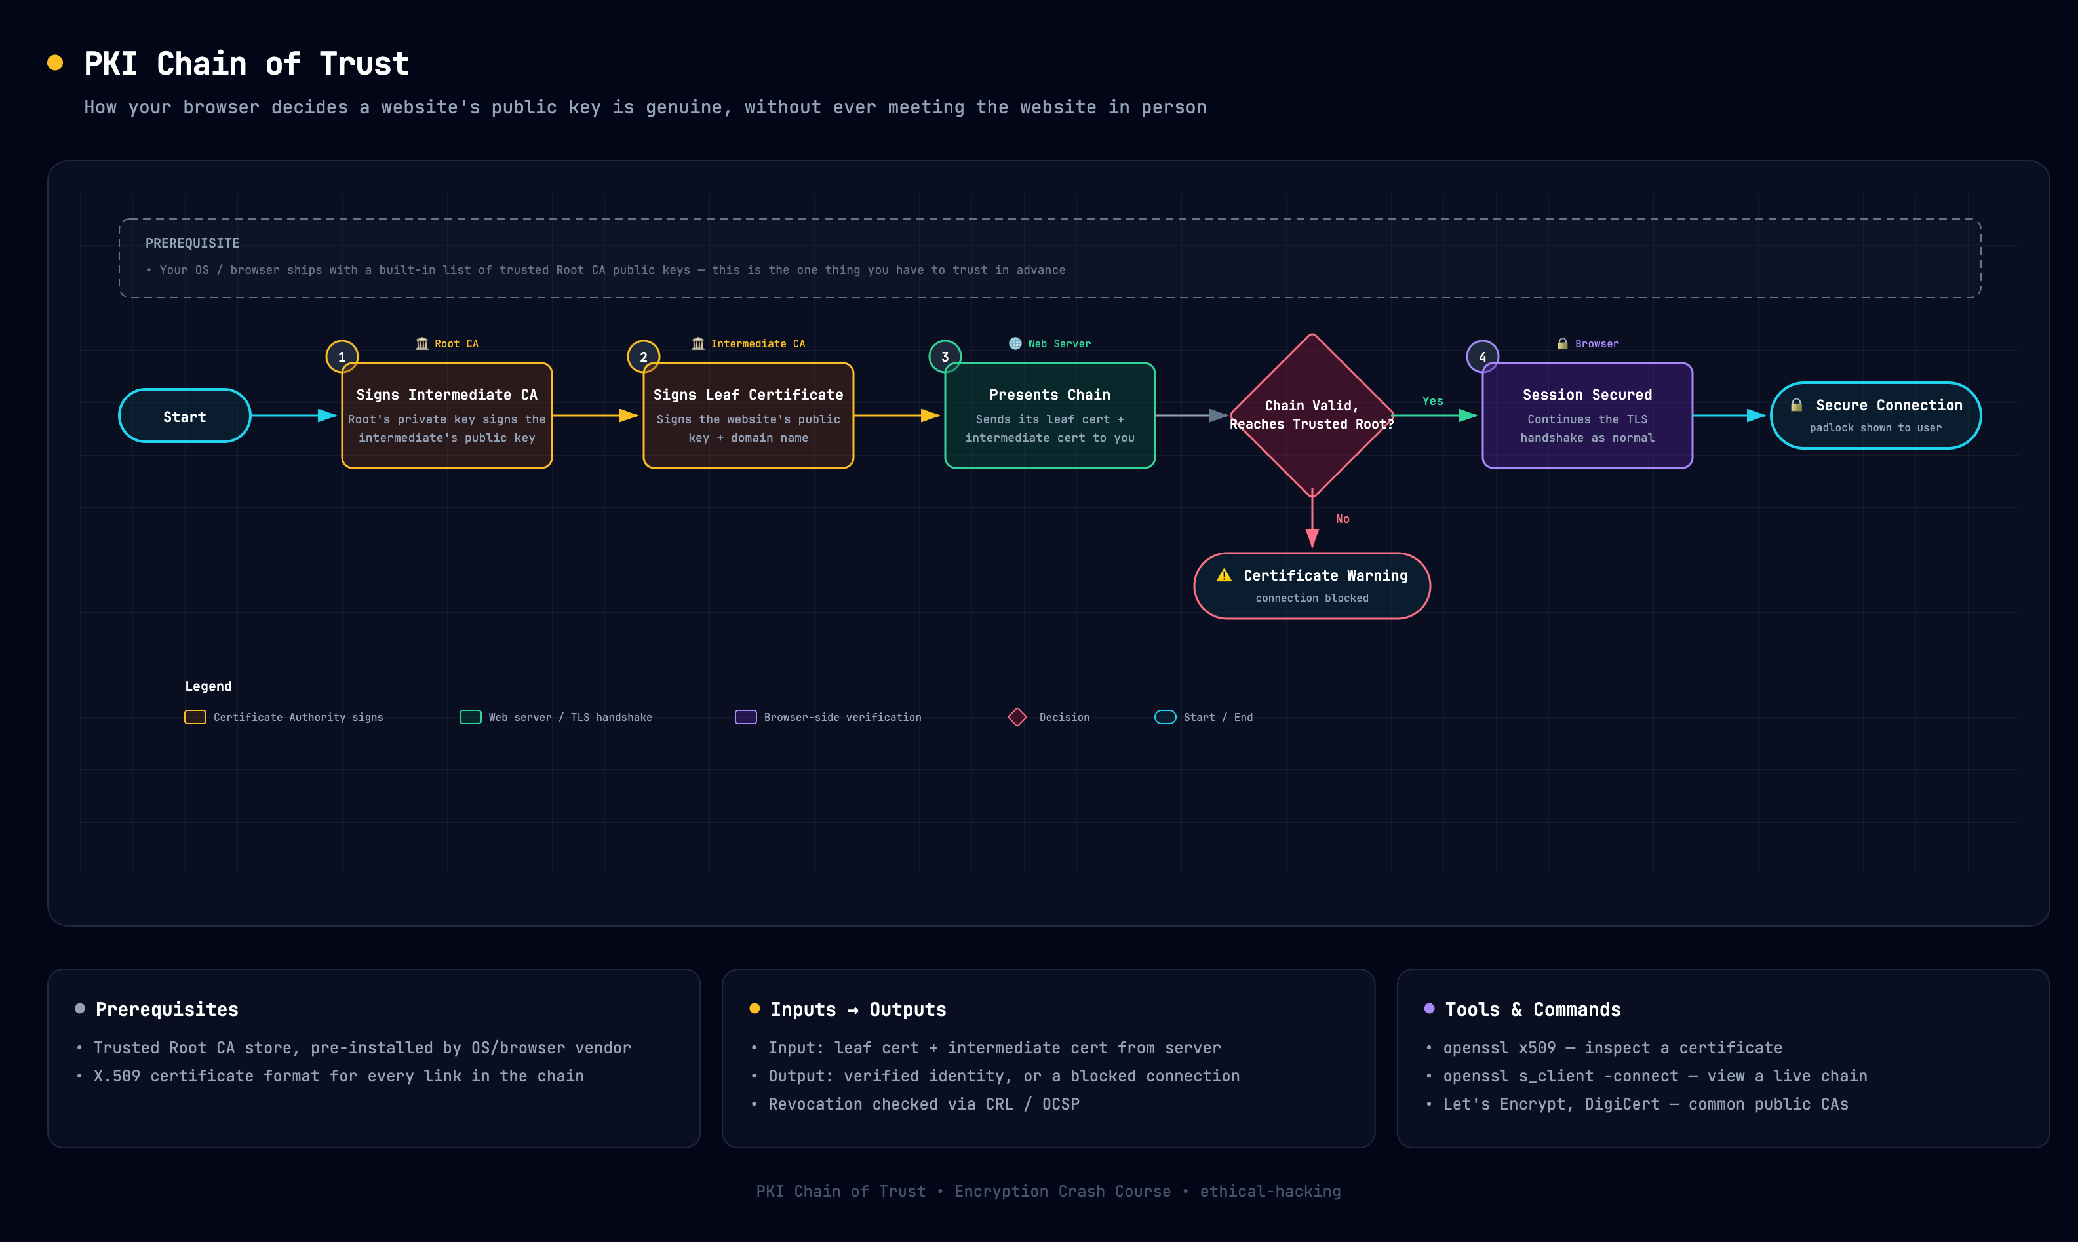Select the Signs Leaf Certificate box
Screen dimensions: 2078x1242
click(748, 415)
